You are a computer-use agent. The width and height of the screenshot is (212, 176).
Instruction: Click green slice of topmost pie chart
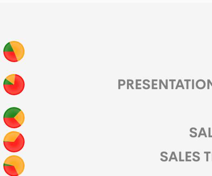click(9, 48)
